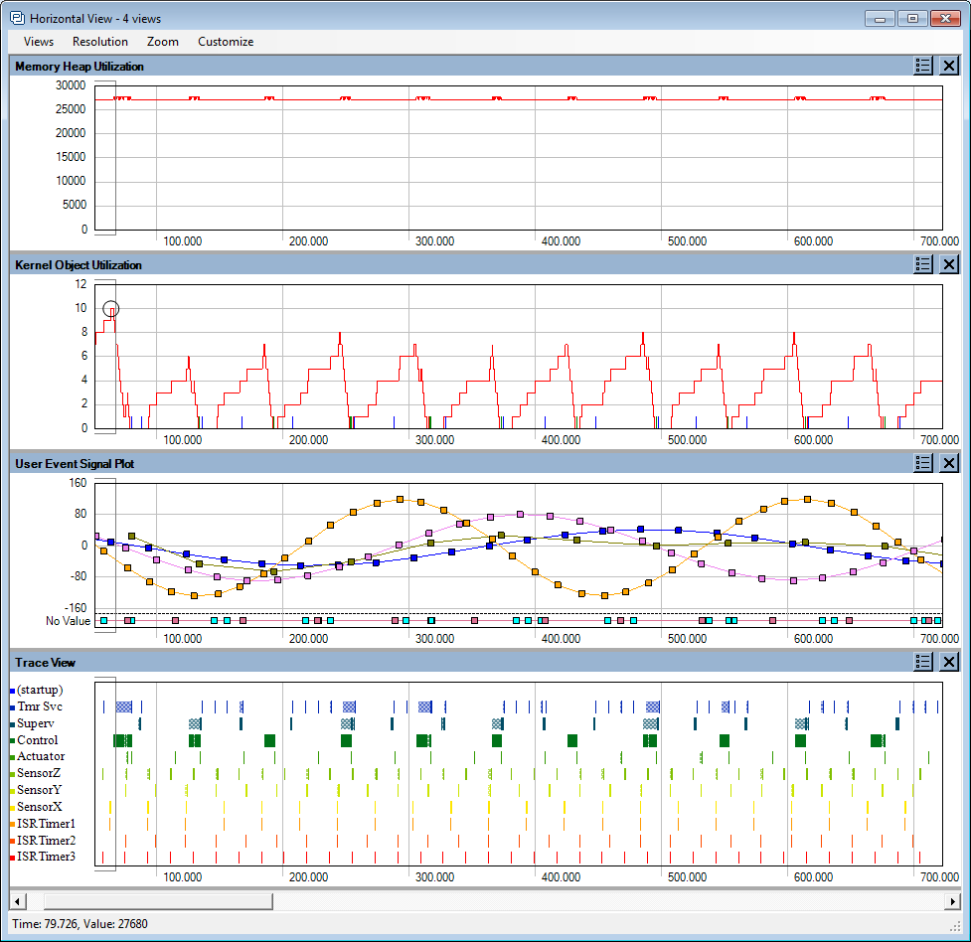Viewport: 971px width, 942px height.
Task: Click the status bar Time and Value readout
Action: [x=80, y=924]
